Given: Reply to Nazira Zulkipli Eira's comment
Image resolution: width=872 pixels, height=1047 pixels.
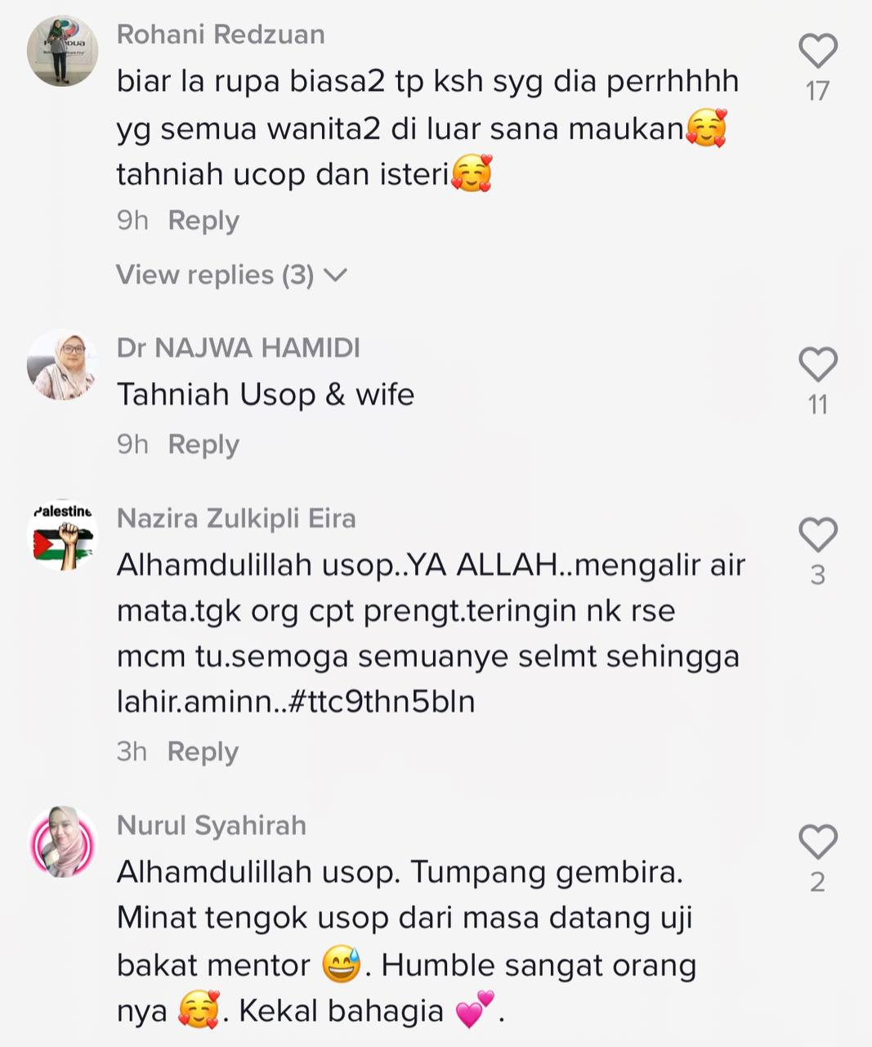Looking at the screenshot, I should (203, 752).
